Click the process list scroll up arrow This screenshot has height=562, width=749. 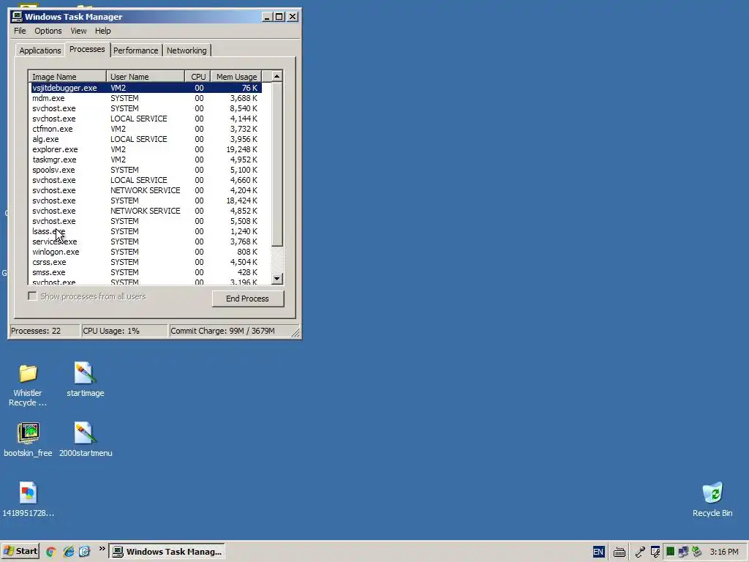[277, 76]
